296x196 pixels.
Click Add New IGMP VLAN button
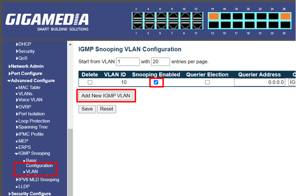tap(106, 96)
